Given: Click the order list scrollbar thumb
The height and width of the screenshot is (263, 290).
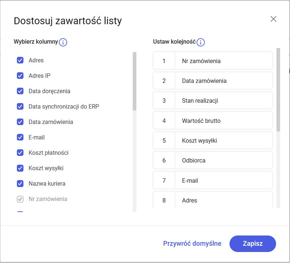Looking at the screenshot, I should coord(278,90).
